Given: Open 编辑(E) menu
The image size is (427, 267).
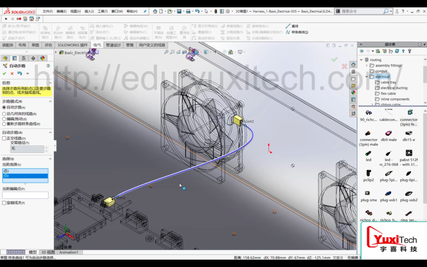Looking at the screenshot, I should pos(61,11).
